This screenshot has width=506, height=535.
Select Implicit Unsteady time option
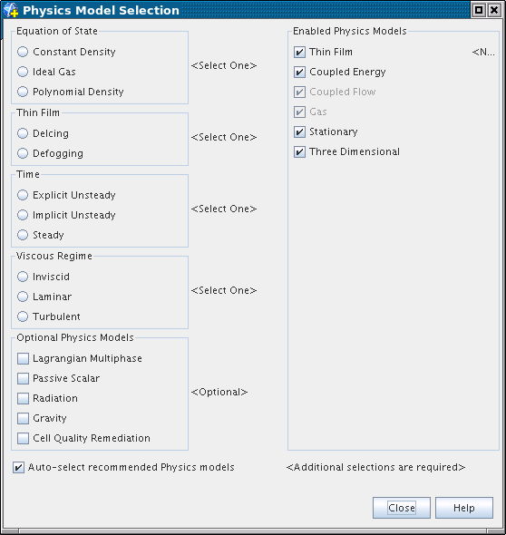point(23,215)
